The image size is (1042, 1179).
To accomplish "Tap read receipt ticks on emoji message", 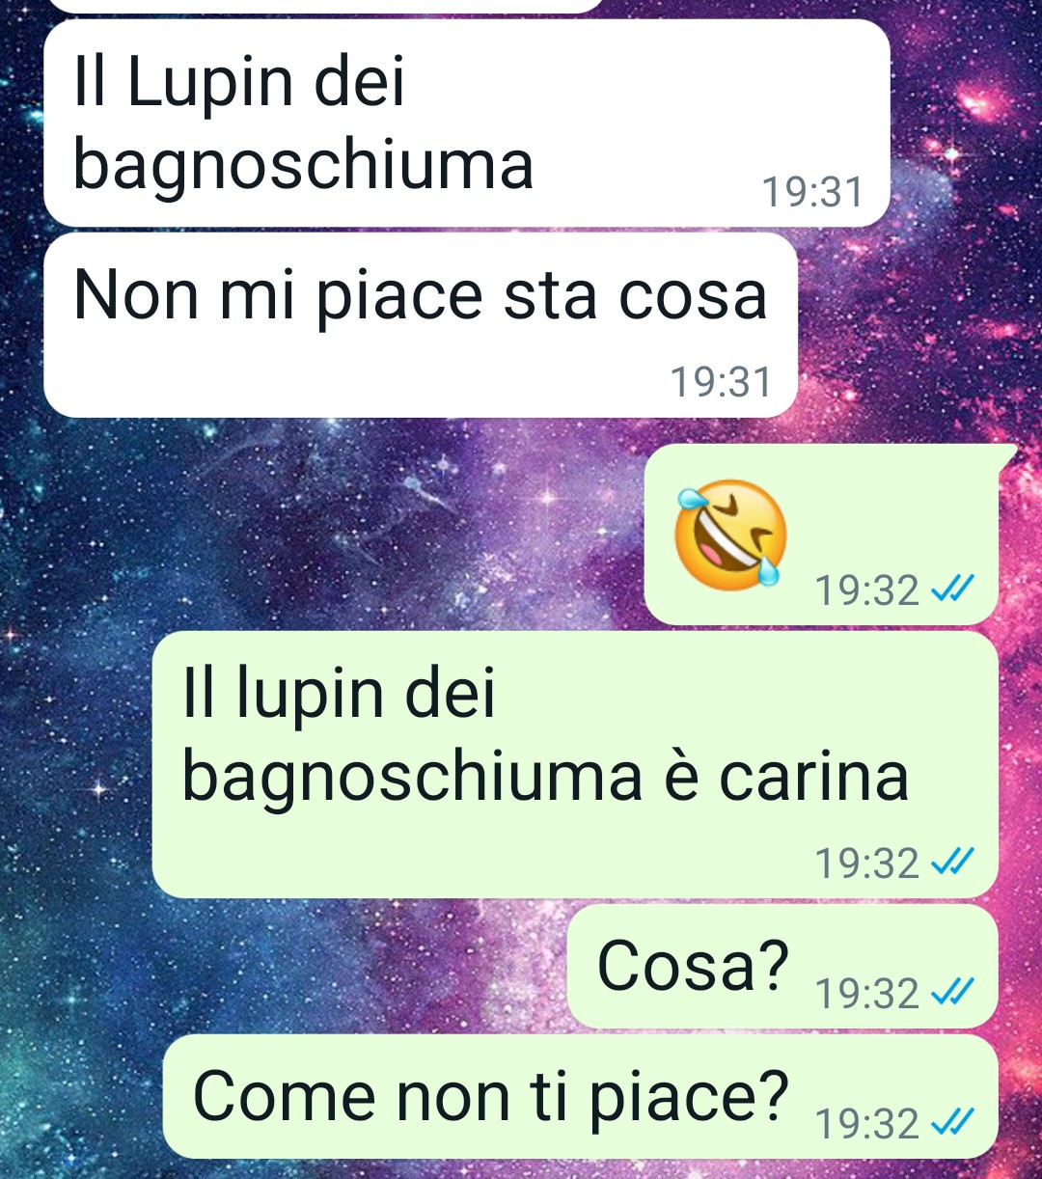I will 951,588.
